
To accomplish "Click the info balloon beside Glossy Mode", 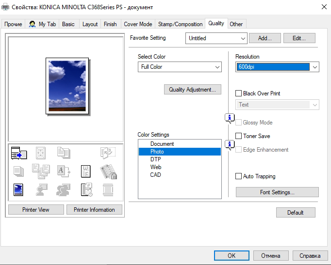I will click(x=230, y=118).
